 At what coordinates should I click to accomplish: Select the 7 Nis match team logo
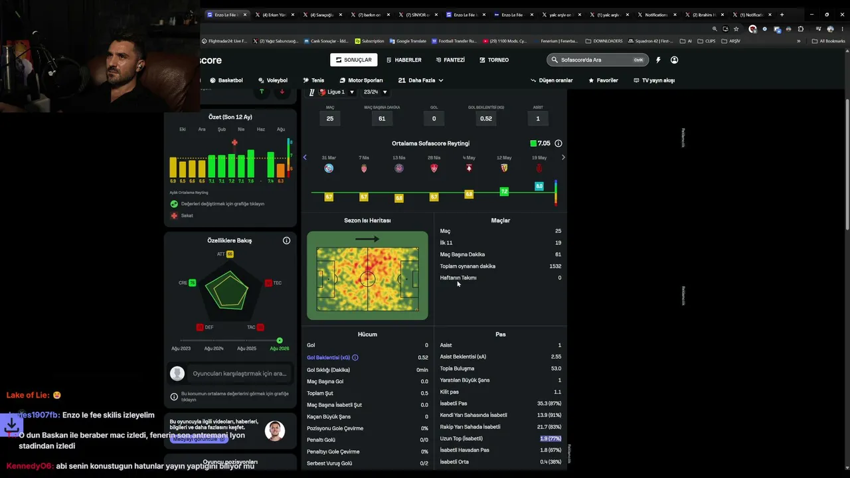364,169
